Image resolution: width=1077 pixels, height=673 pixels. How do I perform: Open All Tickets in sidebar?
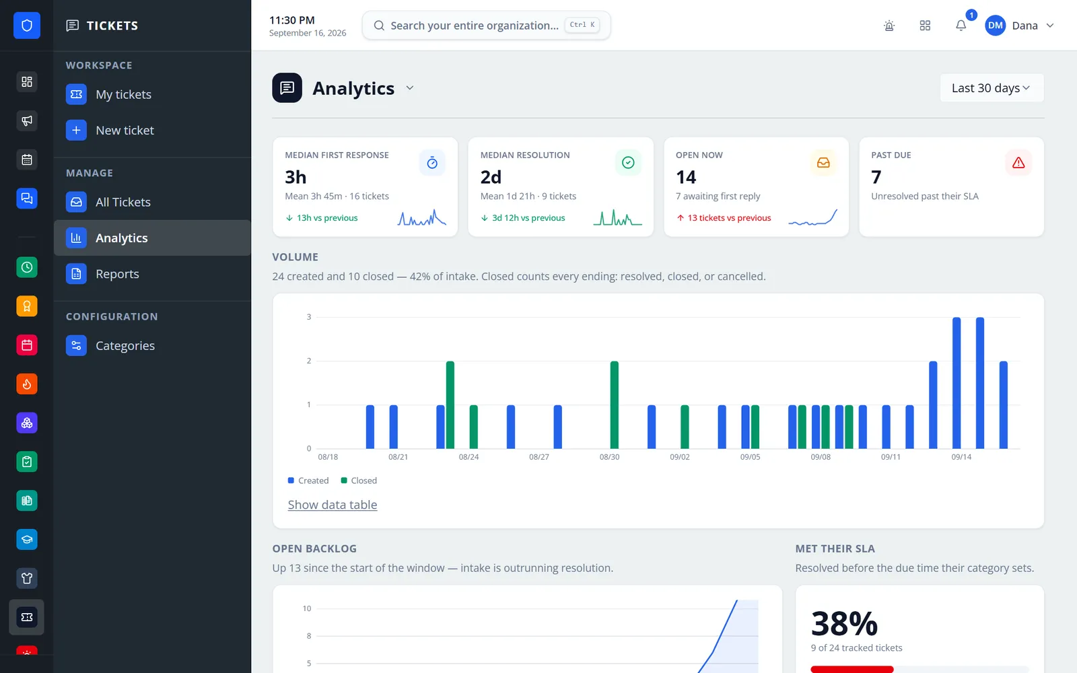click(x=152, y=202)
